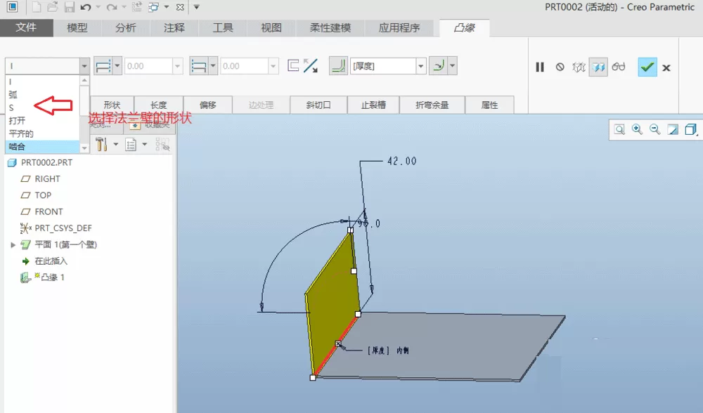
Task: Open the 视图 ribbon tab
Action: tap(271, 28)
